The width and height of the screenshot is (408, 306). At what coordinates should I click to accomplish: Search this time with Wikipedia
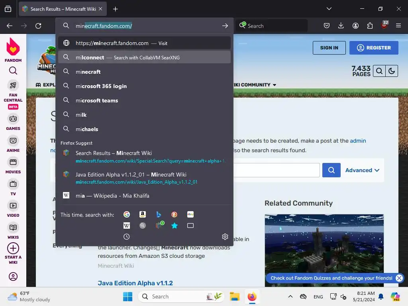pyautogui.click(x=126, y=226)
